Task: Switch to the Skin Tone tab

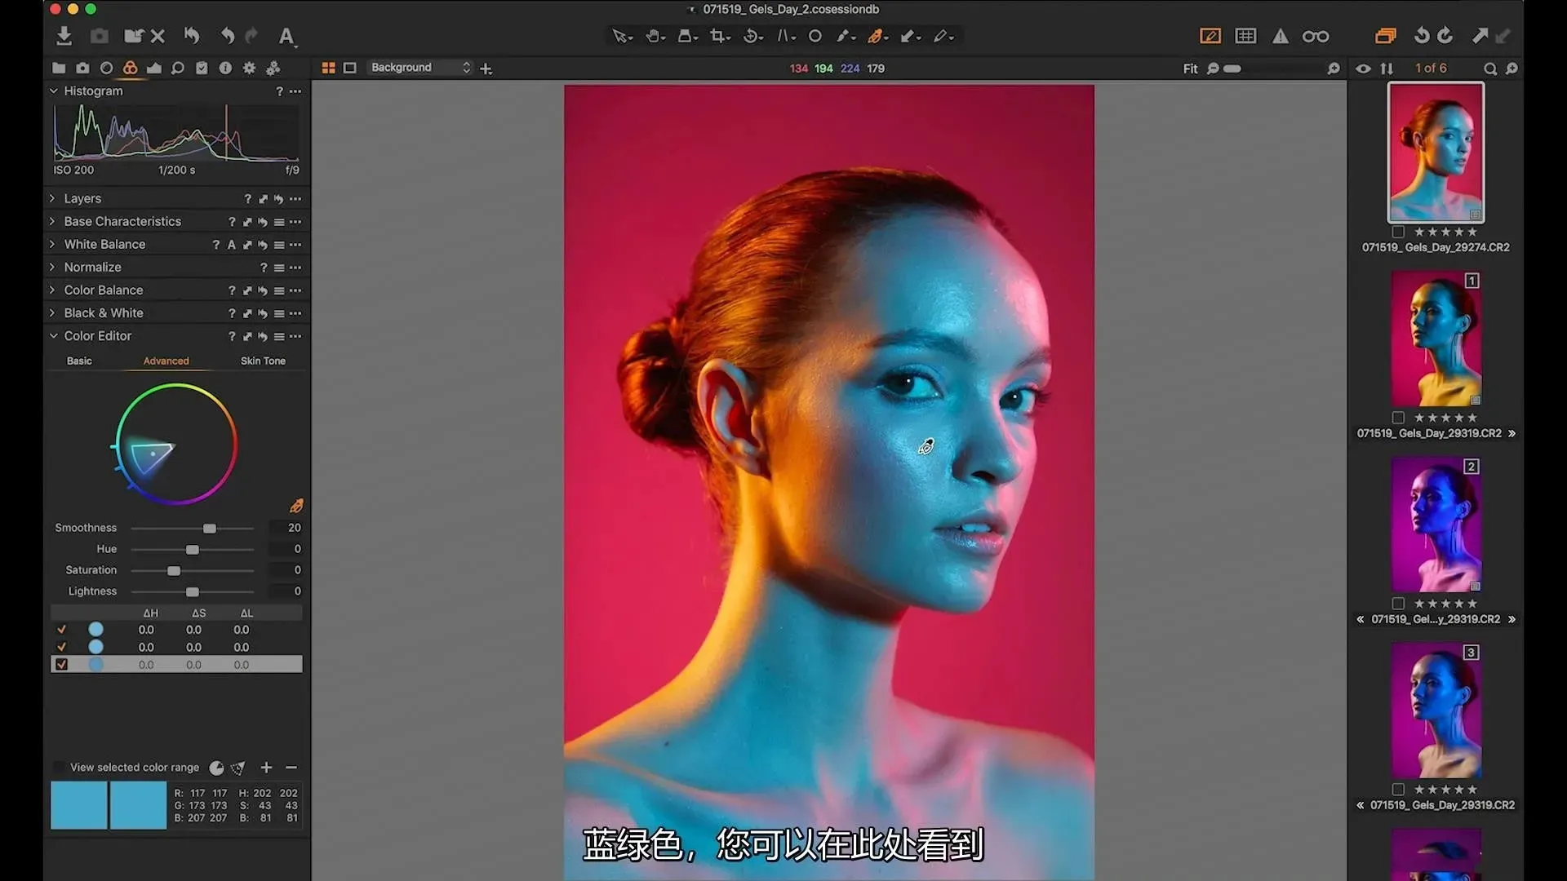Action: coord(263,361)
